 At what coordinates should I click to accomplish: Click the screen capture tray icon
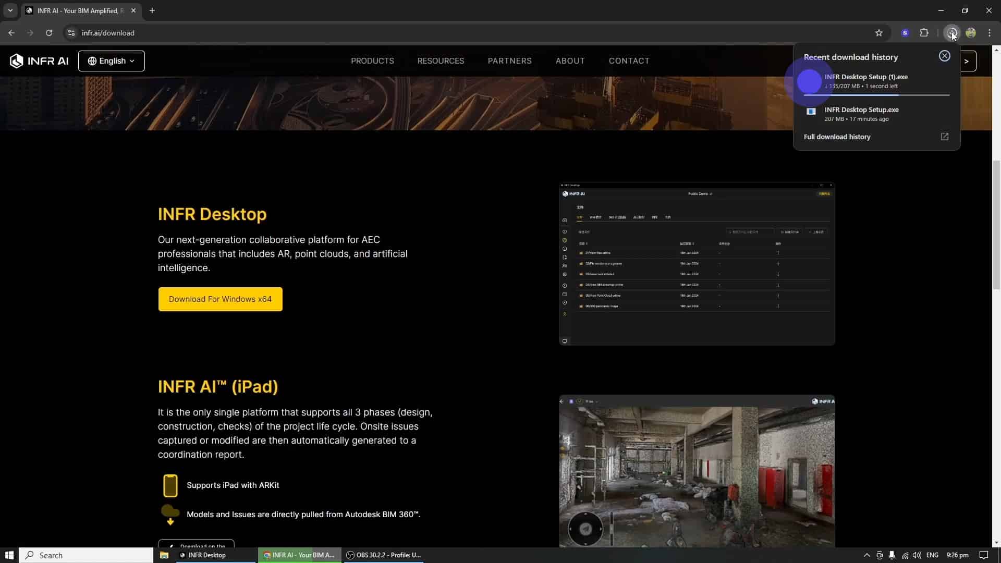tap(880, 555)
